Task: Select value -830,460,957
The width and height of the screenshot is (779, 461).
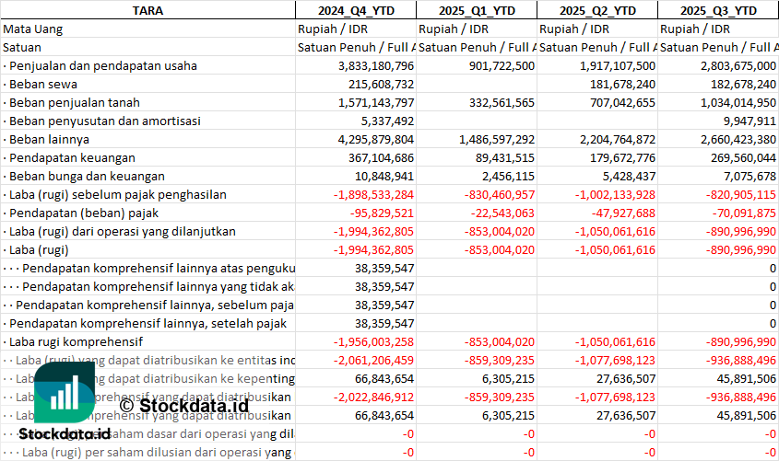Action: click(x=500, y=194)
